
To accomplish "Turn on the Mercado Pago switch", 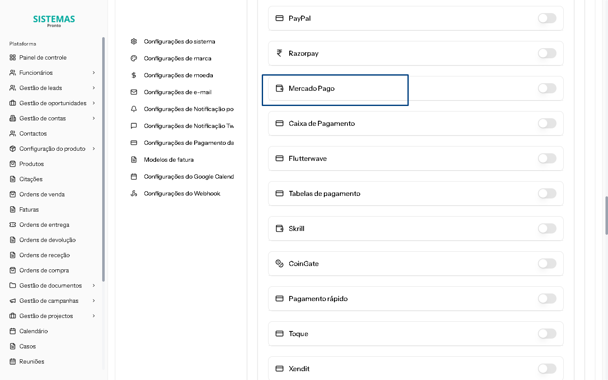I will click(547, 88).
